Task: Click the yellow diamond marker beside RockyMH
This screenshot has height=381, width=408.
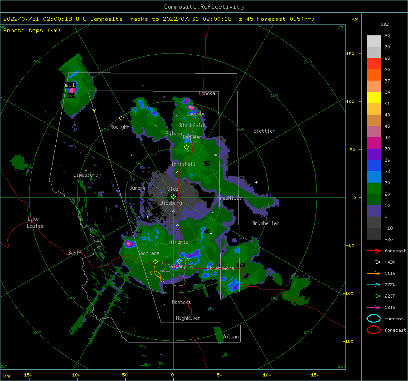Action: (x=121, y=118)
